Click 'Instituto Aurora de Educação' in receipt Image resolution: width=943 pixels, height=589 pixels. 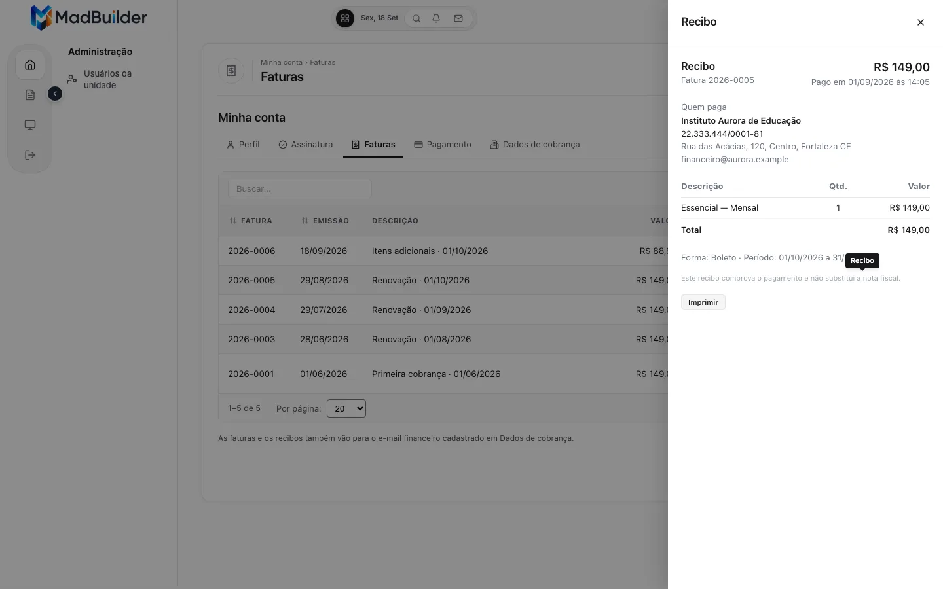pyautogui.click(x=741, y=121)
